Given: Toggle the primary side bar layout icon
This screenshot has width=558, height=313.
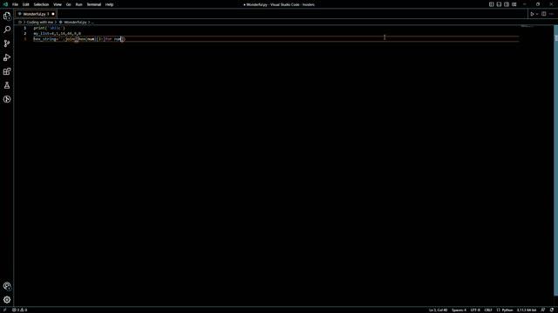Looking at the screenshot, I should 491,4.
